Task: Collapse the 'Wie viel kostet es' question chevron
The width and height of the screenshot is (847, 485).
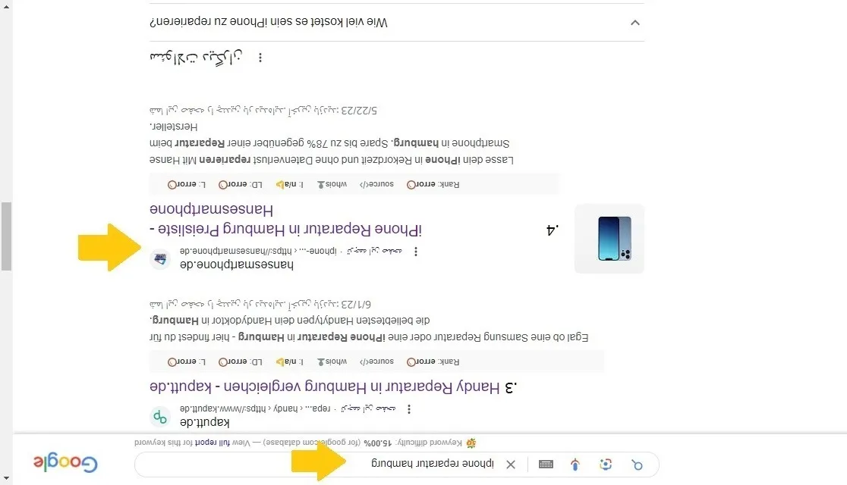Action: point(635,23)
